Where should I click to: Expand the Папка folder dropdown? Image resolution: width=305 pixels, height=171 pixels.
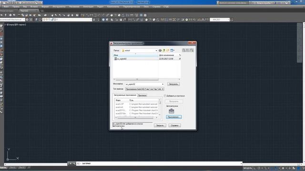click(x=156, y=51)
